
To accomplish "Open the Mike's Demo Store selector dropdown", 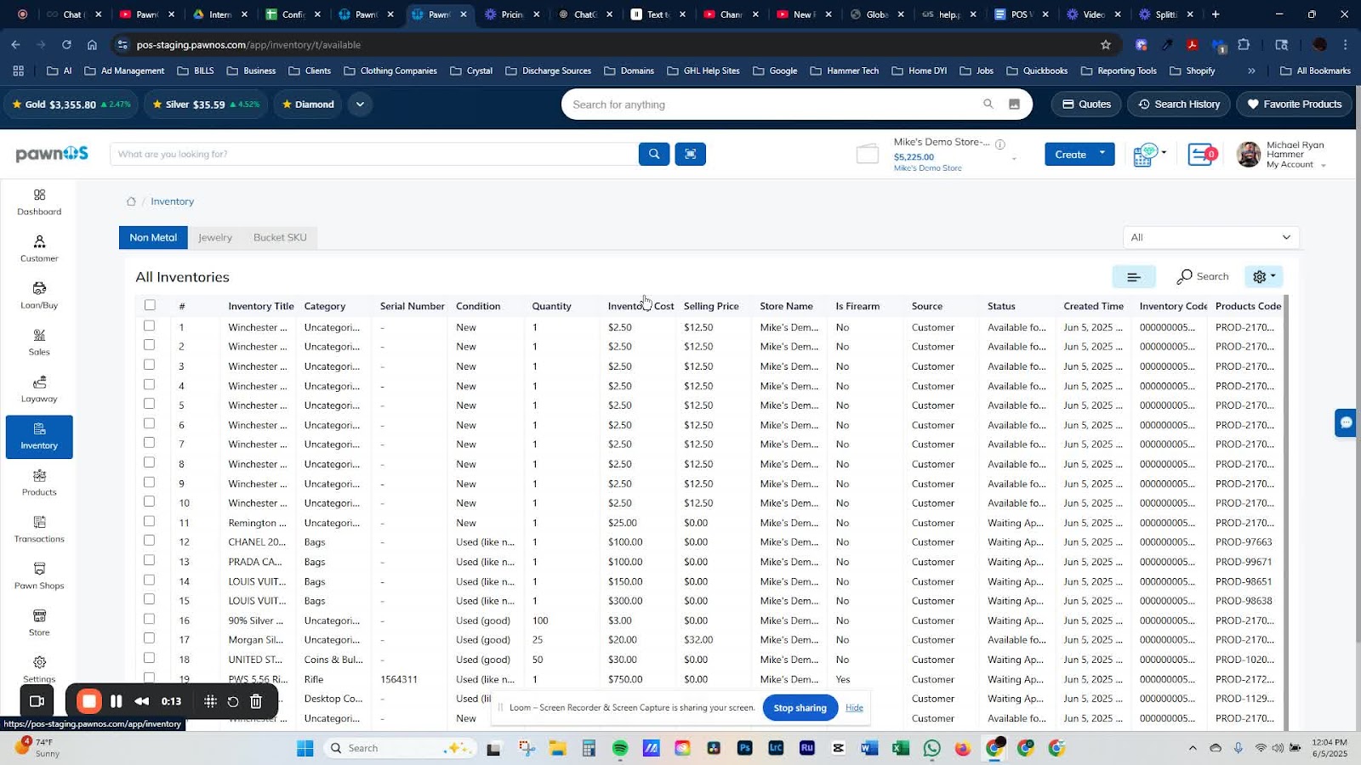I will point(1014,159).
